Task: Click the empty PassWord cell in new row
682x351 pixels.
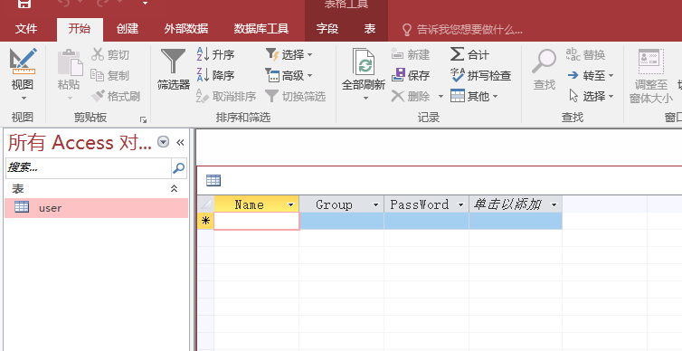Action: 426,221
